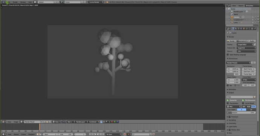Viewport: 260px width, 136px height.
Task: Toggle Camera visibility eye in outliner
Action: coord(253,17)
